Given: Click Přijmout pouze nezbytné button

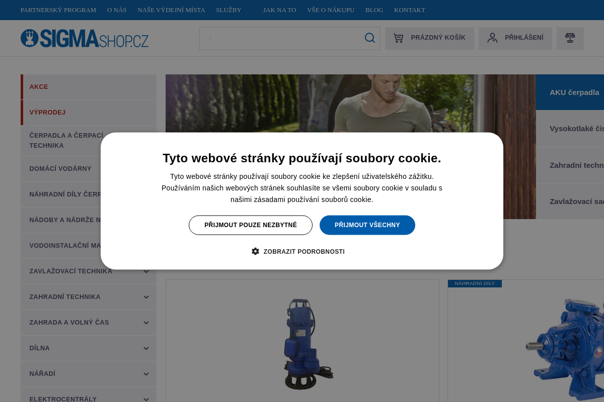Looking at the screenshot, I should [x=251, y=225].
